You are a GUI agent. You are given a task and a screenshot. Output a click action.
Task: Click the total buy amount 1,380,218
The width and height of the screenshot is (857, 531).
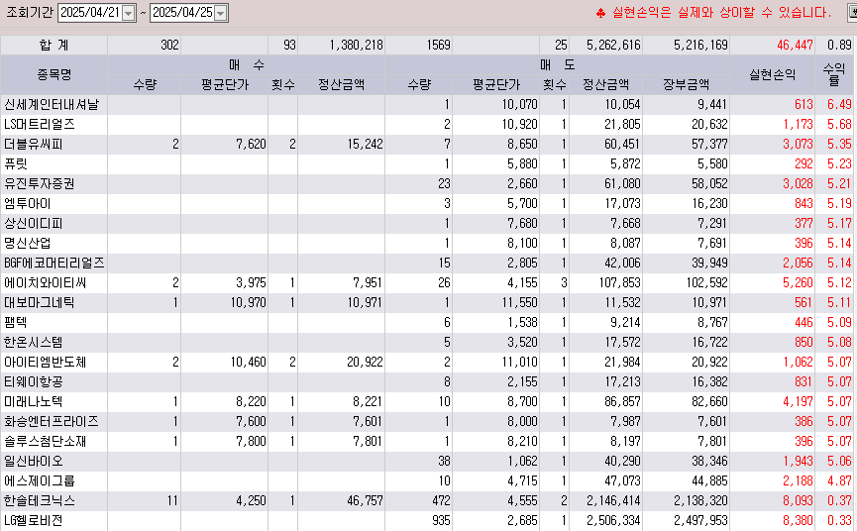click(356, 45)
